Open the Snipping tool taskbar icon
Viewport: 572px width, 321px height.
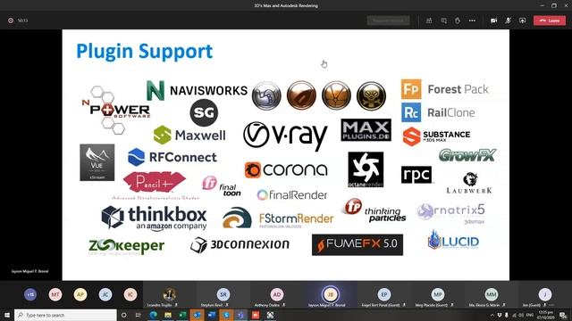[x=270, y=315]
